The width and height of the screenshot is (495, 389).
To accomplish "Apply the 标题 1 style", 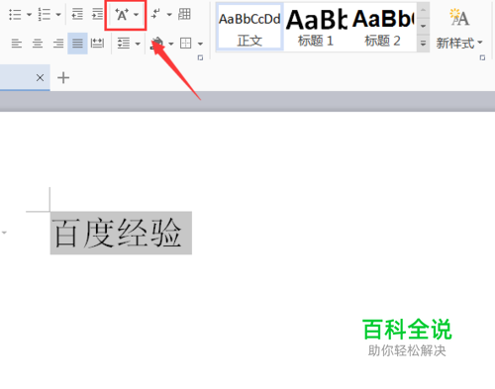I will coord(316,28).
